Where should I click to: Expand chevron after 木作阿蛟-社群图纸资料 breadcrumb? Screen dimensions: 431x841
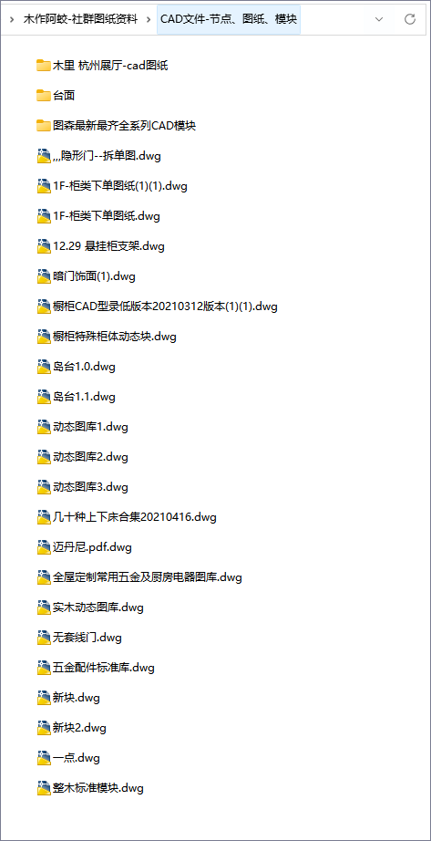[149, 19]
